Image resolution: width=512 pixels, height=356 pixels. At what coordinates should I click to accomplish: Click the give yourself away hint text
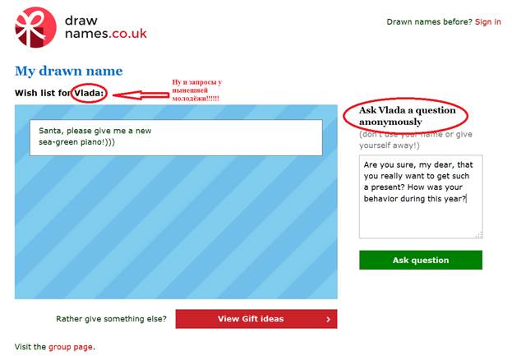(416, 140)
